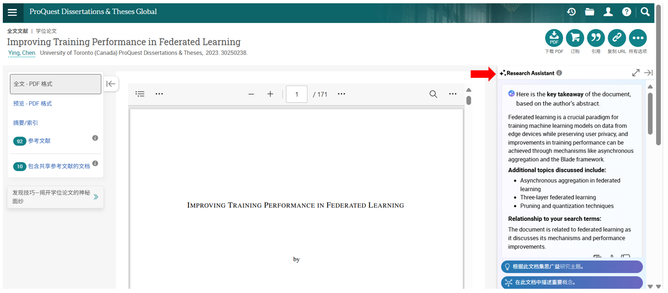This screenshot has height=293, width=668.
Task: Download the PDF with 下载 PDF button
Action: click(x=554, y=38)
